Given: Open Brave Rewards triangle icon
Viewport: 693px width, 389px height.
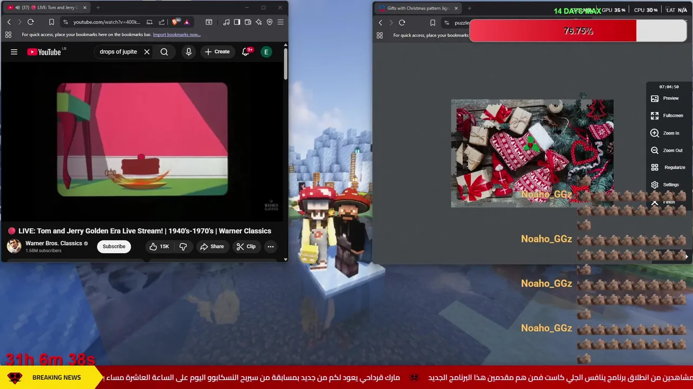Looking at the screenshot, I should 186,22.
